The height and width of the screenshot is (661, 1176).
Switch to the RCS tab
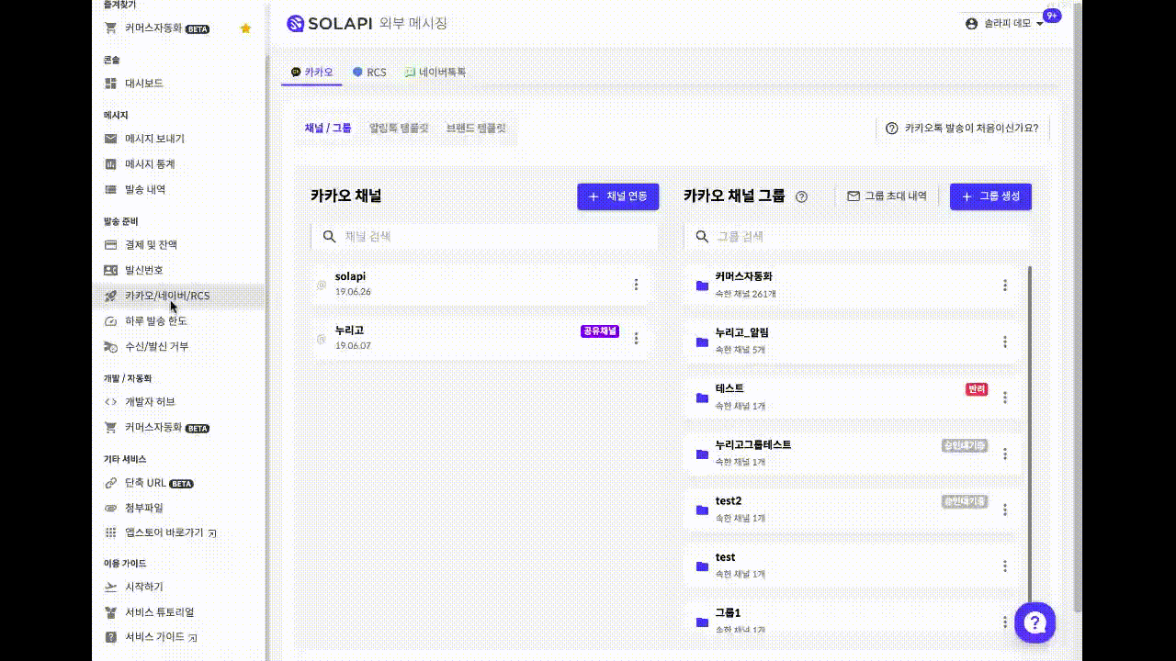(369, 72)
